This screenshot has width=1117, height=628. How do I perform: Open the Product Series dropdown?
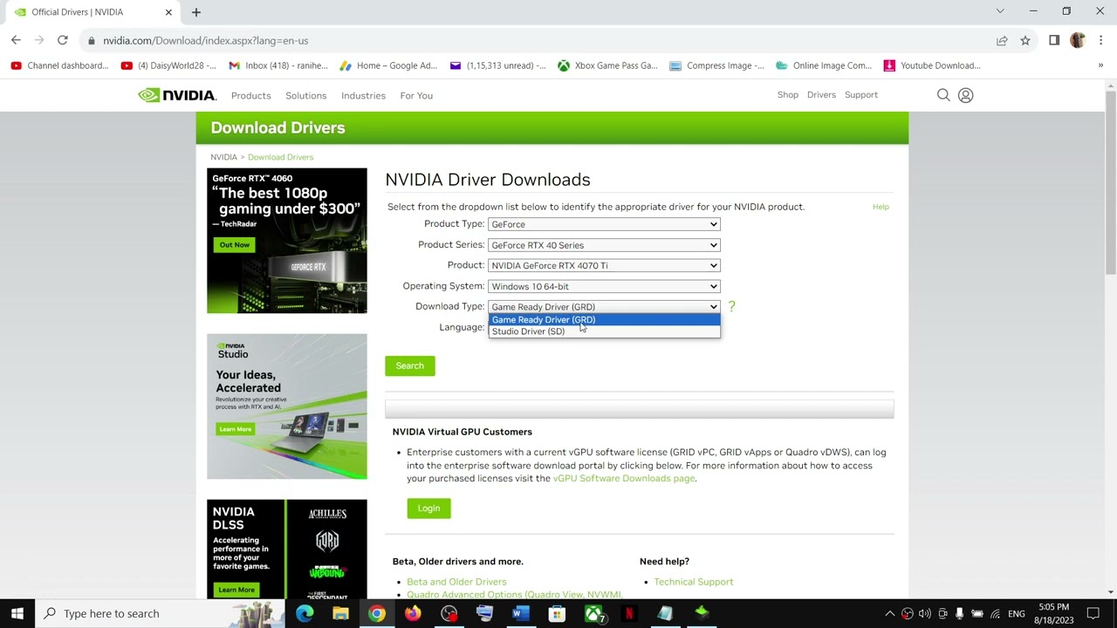pyautogui.click(x=604, y=245)
